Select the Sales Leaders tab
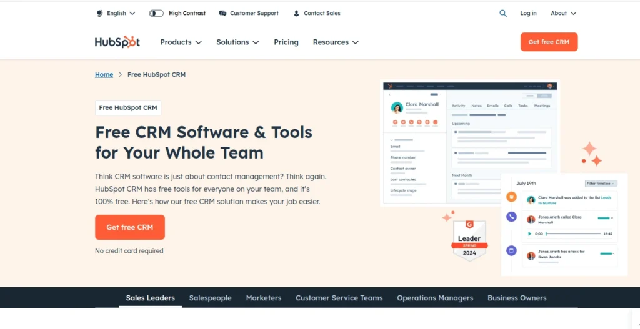The width and height of the screenshot is (640, 329). 150,298
